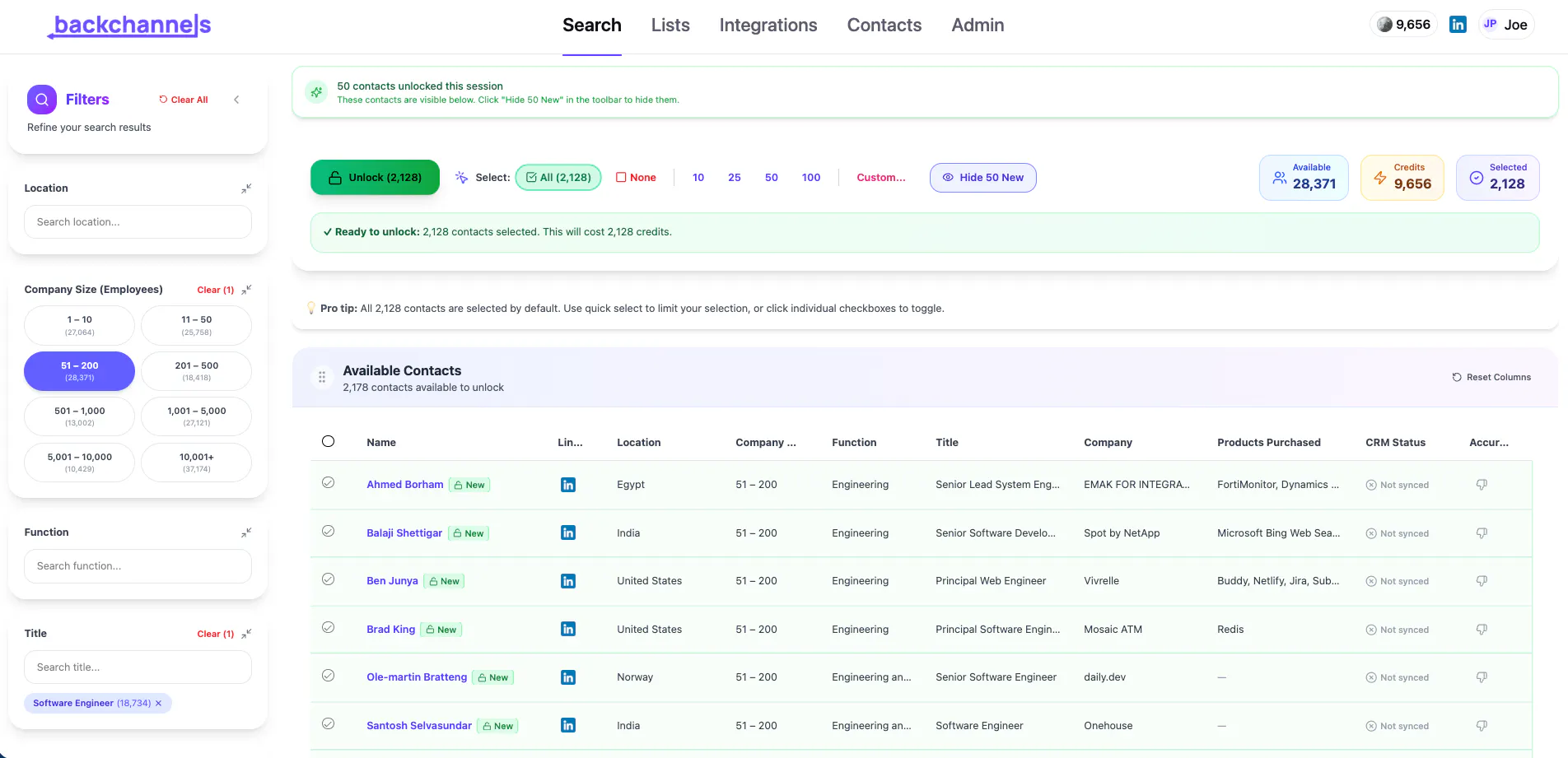Click thumbs-down accuracy icon for Santosh Selvasundar
This screenshot has width=1568, height=758.
(x=1482, y=726)
